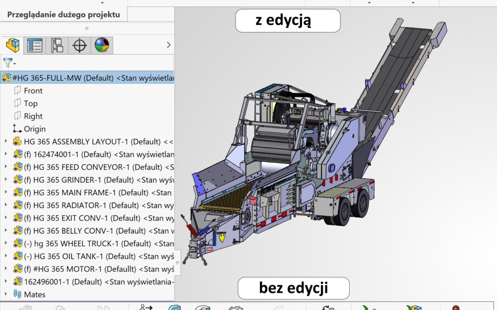The width and height of the screenshot is (497, 310).
Task: Select the Front plane in the tree
Action: [x=33, y=90]
